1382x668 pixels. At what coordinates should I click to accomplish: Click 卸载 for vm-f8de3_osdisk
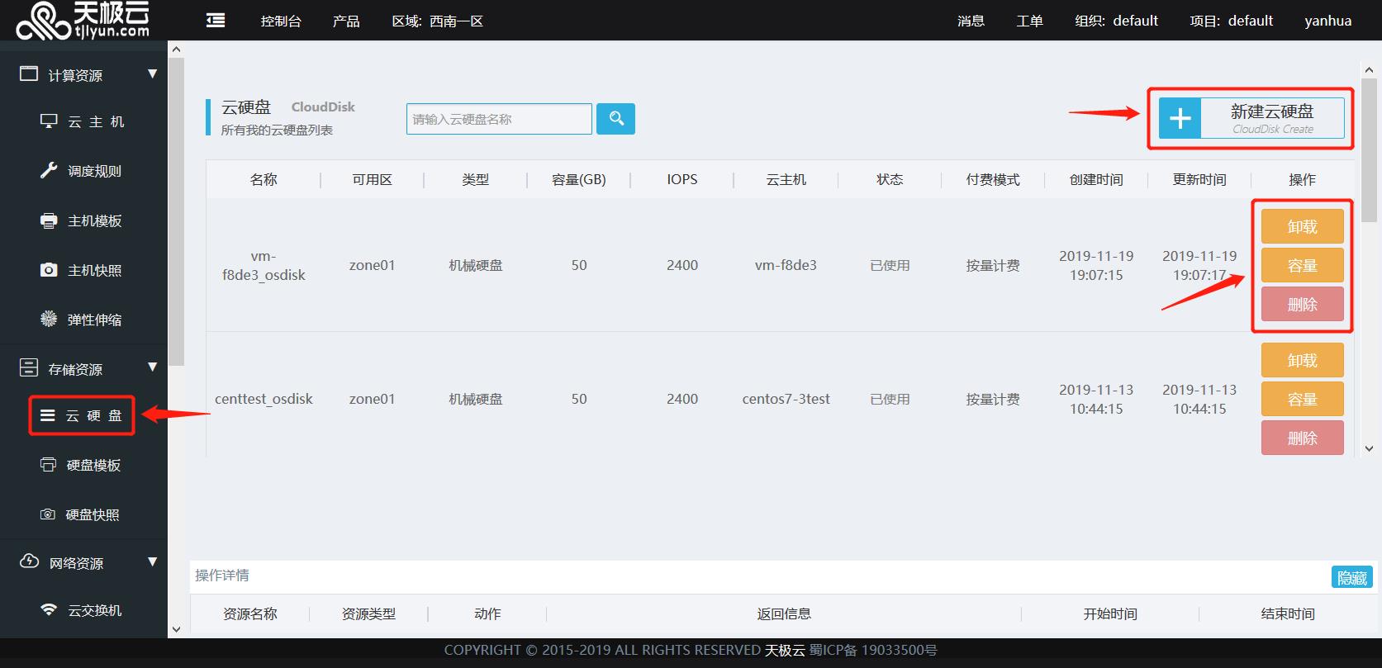1303,226
